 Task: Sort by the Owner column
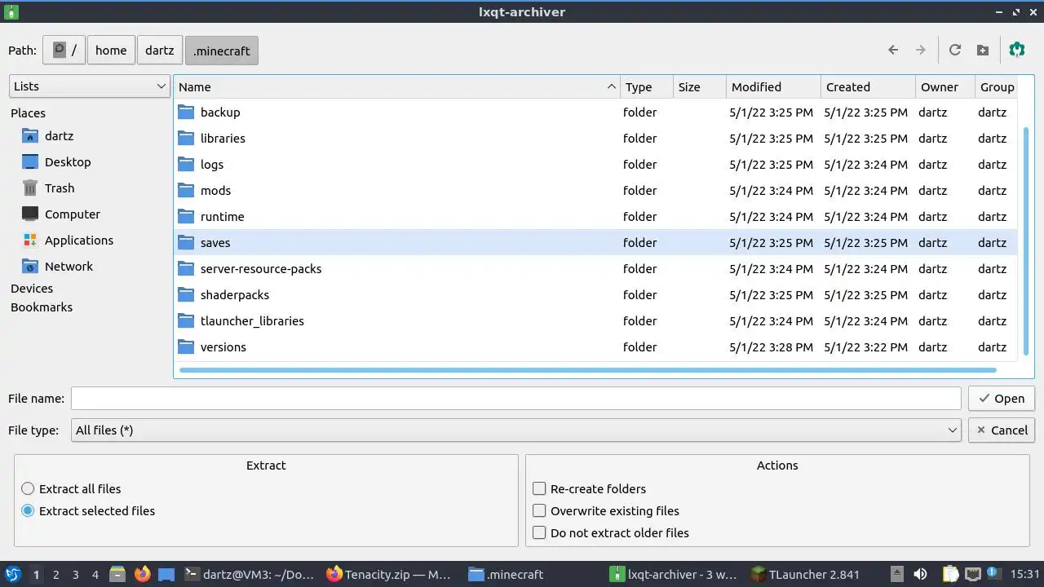click(944, 87)
